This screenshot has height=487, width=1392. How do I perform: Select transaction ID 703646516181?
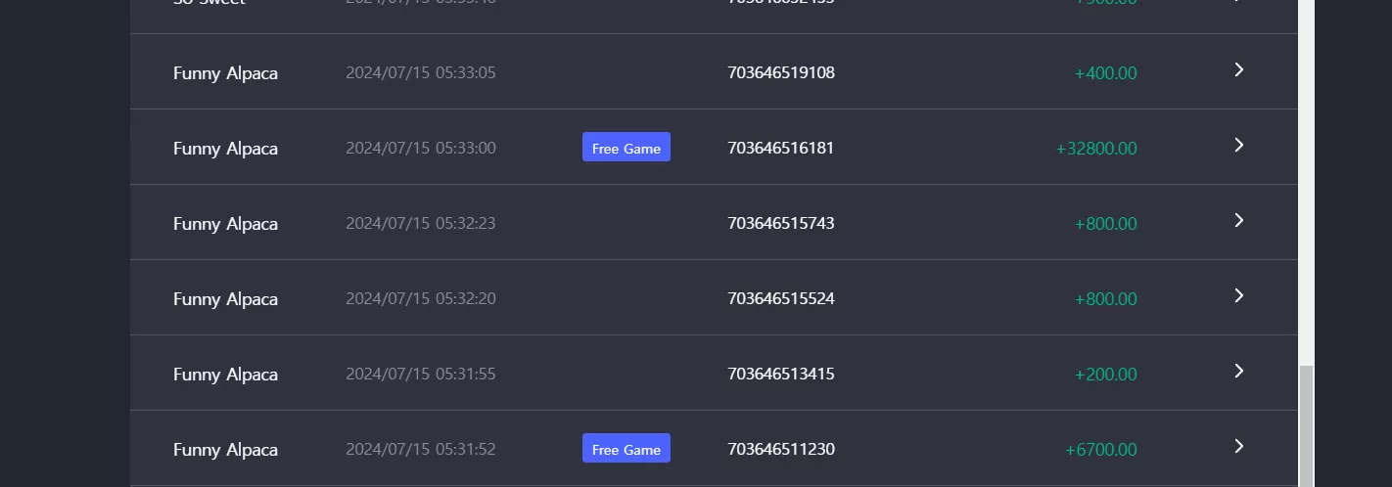(781, 148)
